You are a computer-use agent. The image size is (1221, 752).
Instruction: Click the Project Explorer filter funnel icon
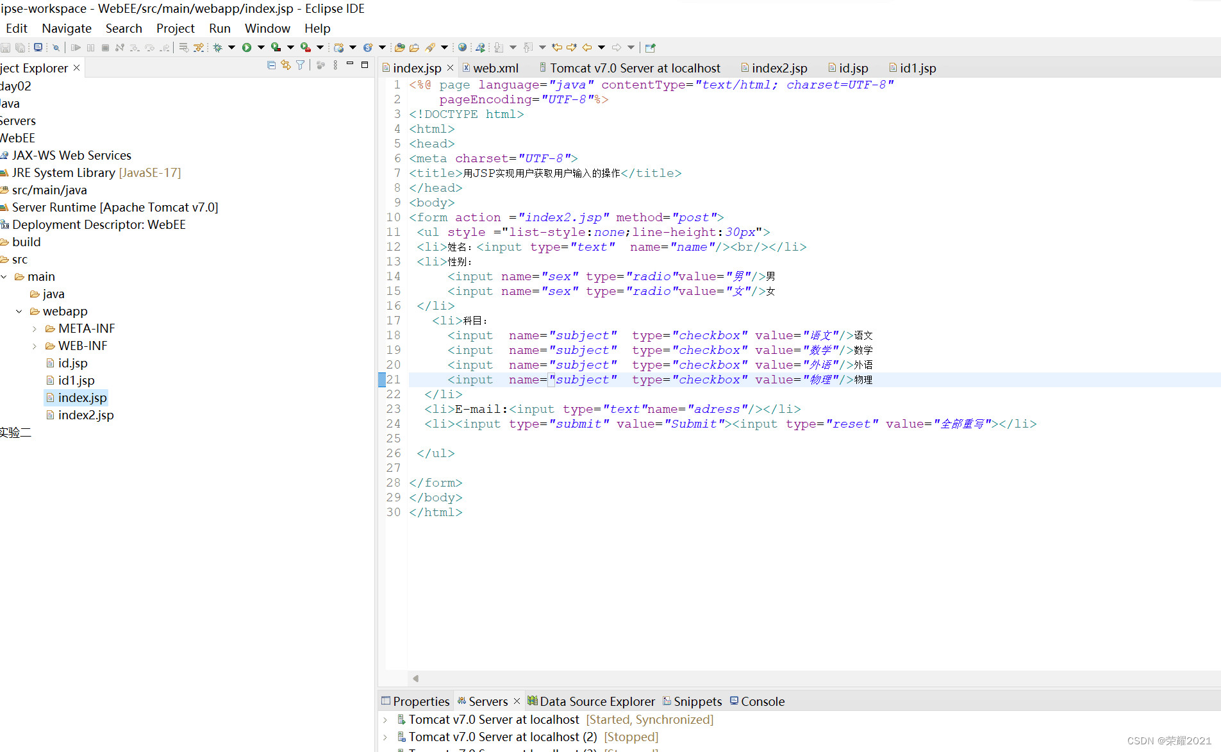coord(300,65)
